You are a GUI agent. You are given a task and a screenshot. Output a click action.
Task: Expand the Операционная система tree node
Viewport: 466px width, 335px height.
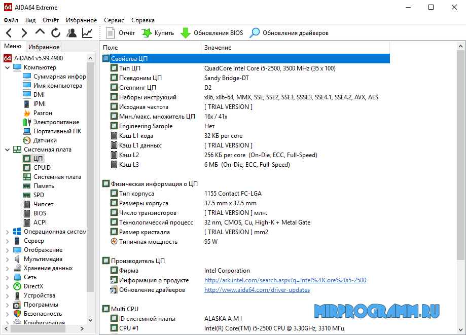pos(8,232)
